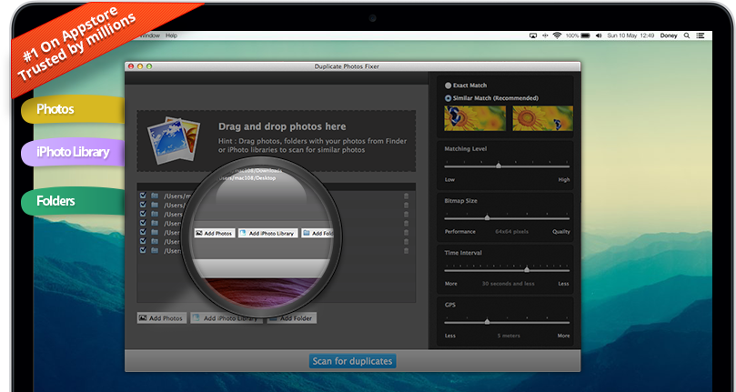Click the trash icon on the fifth row
The width and height of the screenshot is (736, 392).
coord(406,233)
